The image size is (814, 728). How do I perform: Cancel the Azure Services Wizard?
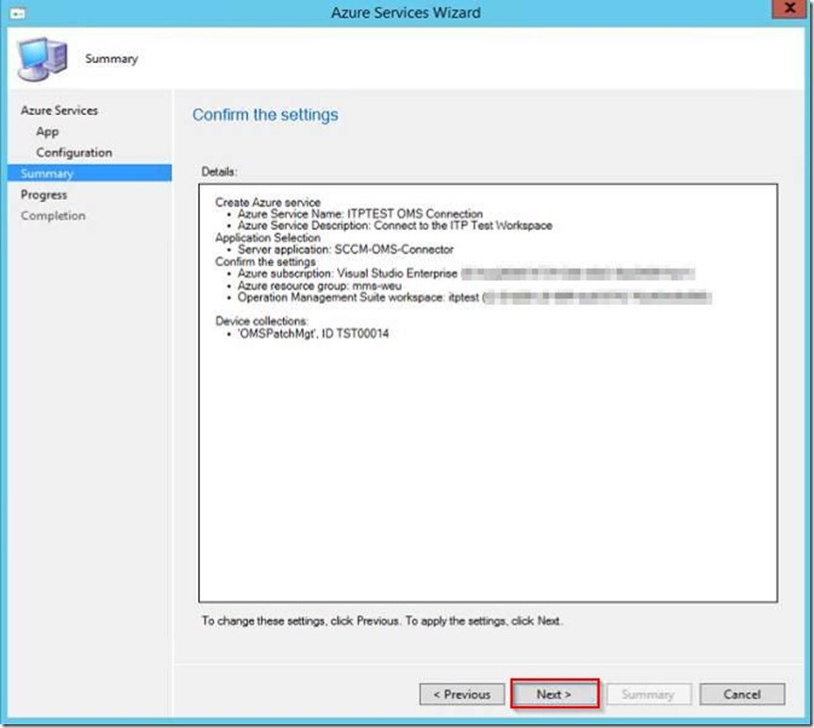click(x=741, y=694)
